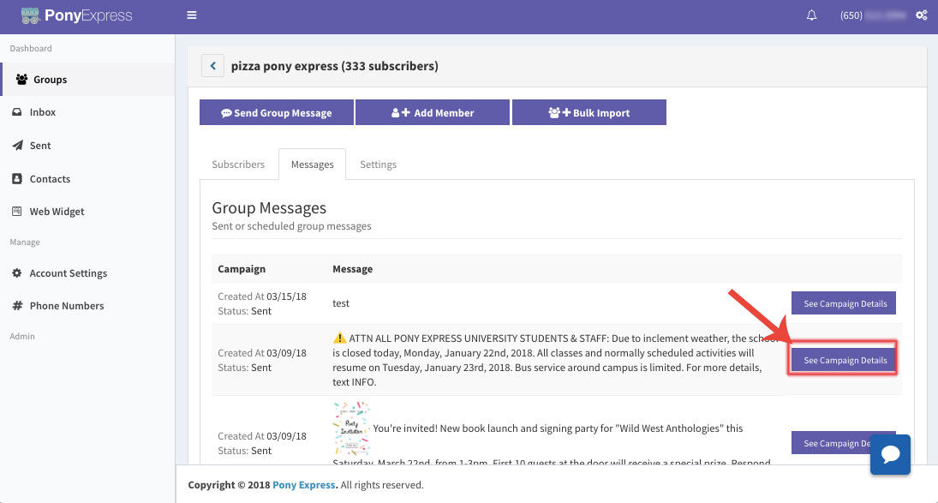Open the notifications bell
Viewport: 938px width, 503px height.
(x=811, y=15)
